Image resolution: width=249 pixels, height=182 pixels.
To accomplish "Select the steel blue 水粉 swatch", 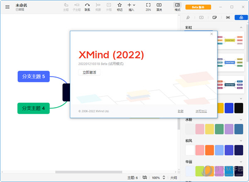I will point(239,129).
